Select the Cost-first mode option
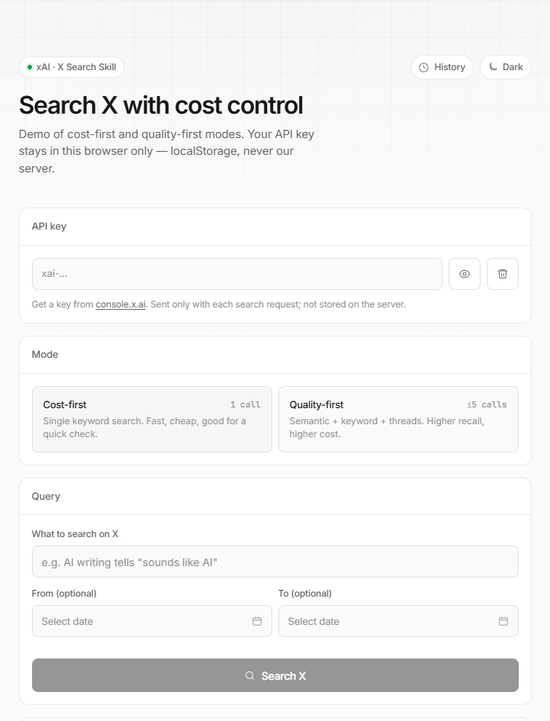 (152, 419)
